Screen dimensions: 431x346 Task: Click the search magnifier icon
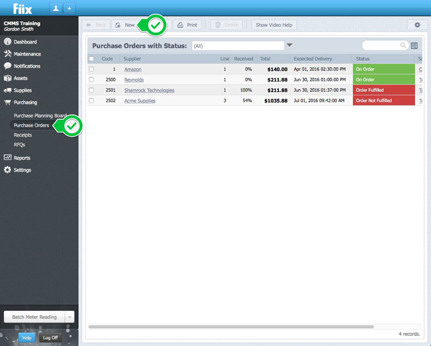(403, 45)
